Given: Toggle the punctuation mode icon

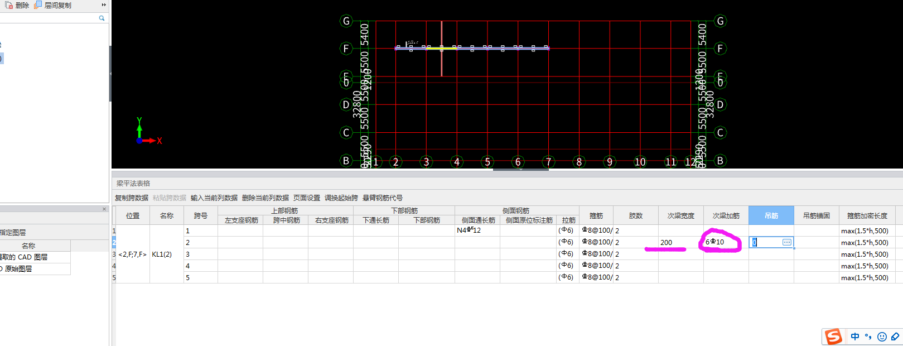Looking at the screenshot, I should click(x=868, y=337).
